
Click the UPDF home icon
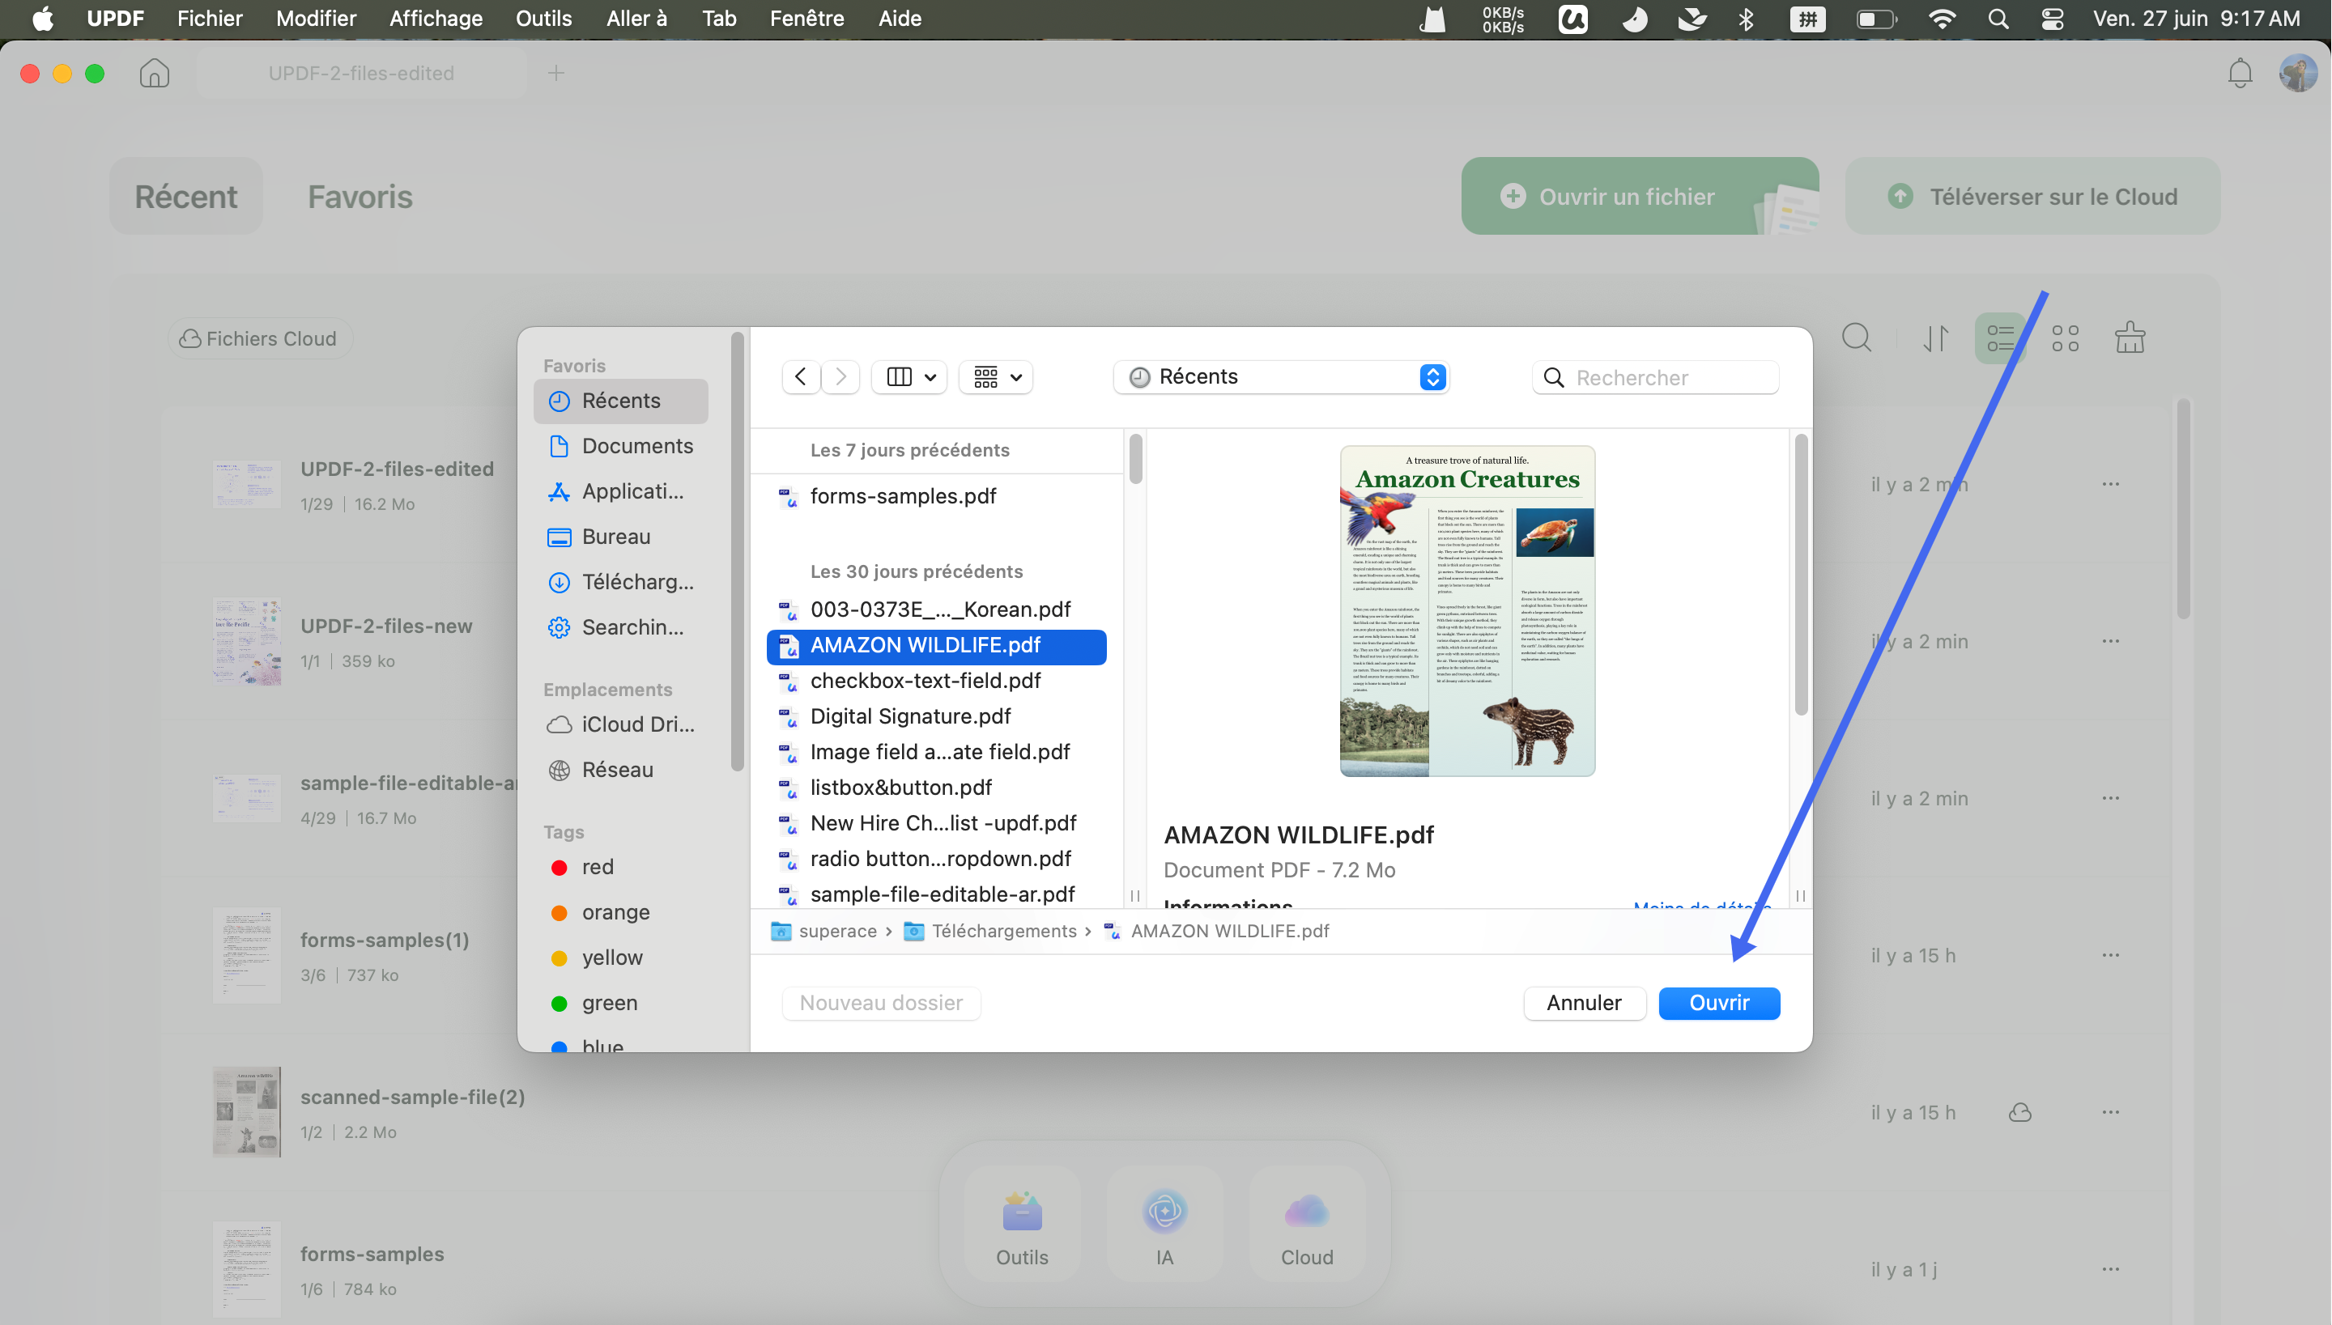tap(154, 73)
